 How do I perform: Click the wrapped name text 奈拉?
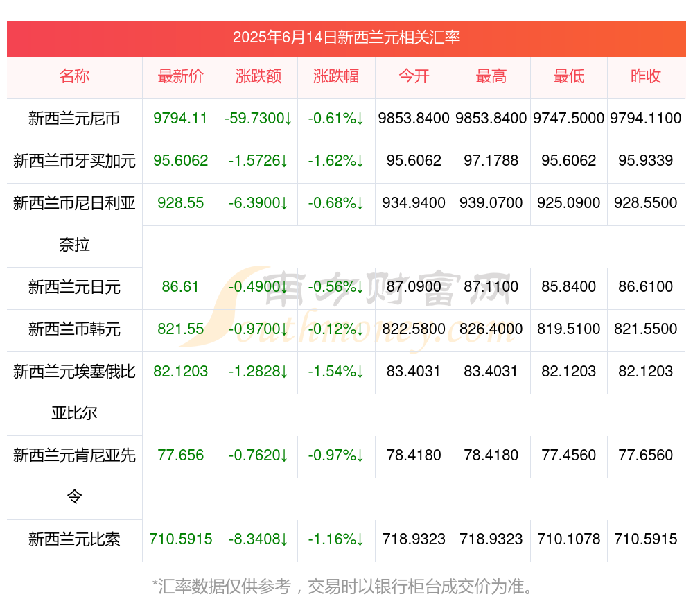point(74,245)
